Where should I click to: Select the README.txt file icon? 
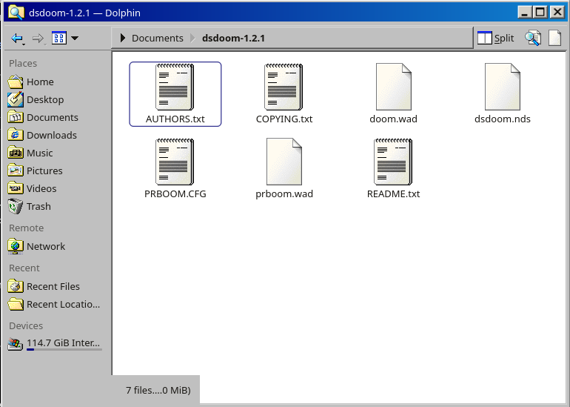(x=393, y=162)
